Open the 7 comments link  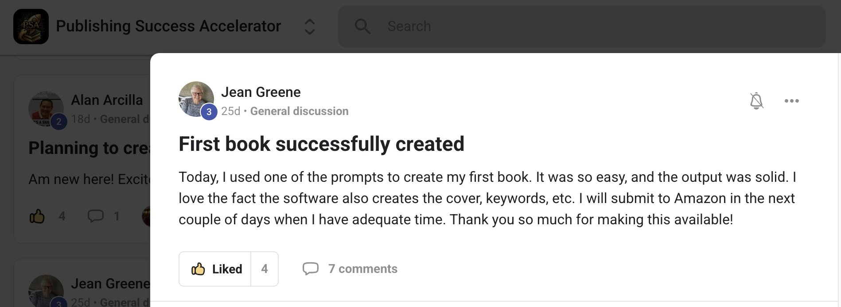[362, 269]
